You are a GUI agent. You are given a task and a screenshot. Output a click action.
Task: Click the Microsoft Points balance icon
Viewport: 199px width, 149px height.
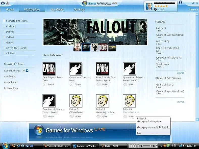(27, 70)
